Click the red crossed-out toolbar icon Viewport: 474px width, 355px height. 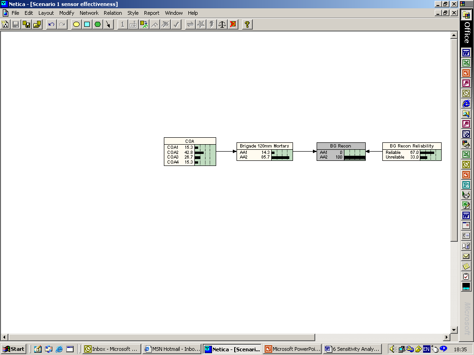tap(233, 24)
